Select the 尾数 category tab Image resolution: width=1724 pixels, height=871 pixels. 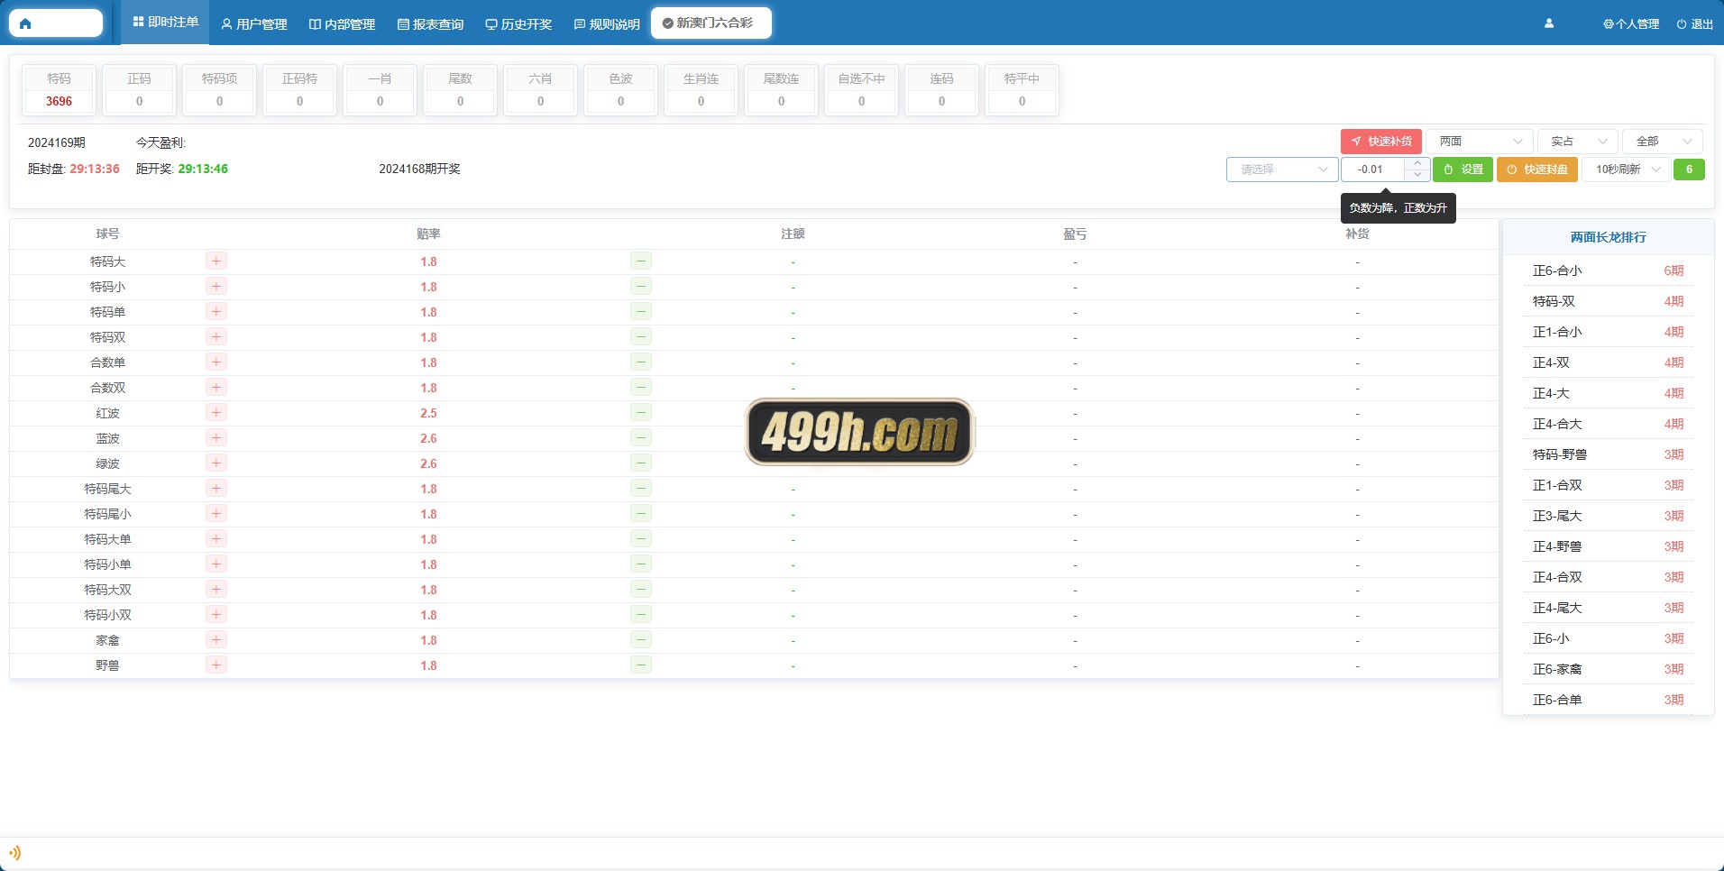(460, 90)
